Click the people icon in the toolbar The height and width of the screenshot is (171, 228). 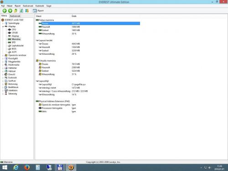click(27, 10)
